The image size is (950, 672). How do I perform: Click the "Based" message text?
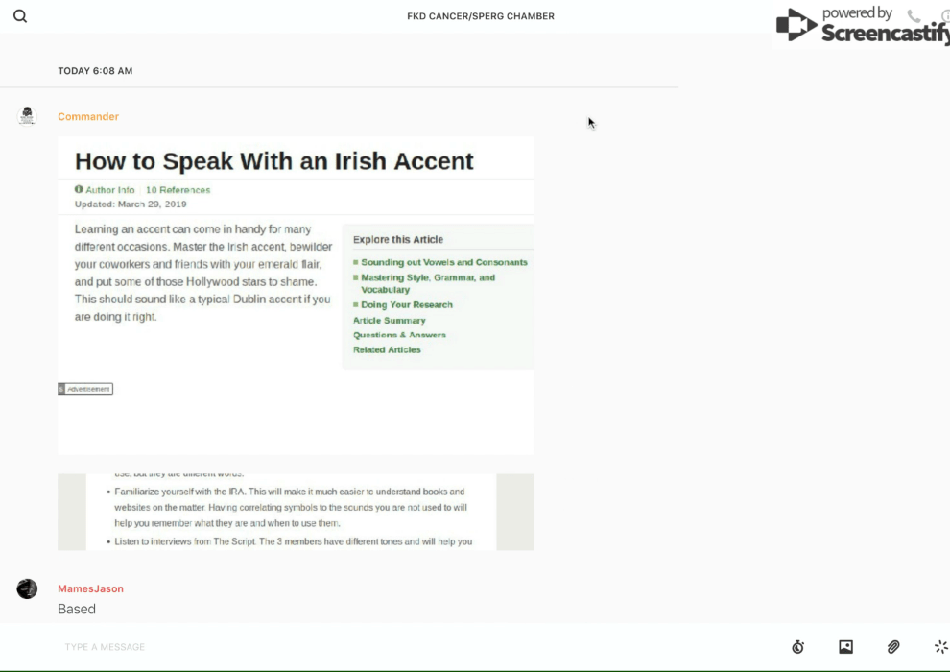[77, 609]
